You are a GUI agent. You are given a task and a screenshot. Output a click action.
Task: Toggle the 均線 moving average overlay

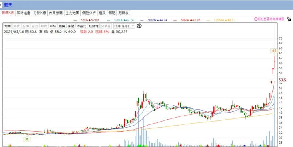point(8,26)
